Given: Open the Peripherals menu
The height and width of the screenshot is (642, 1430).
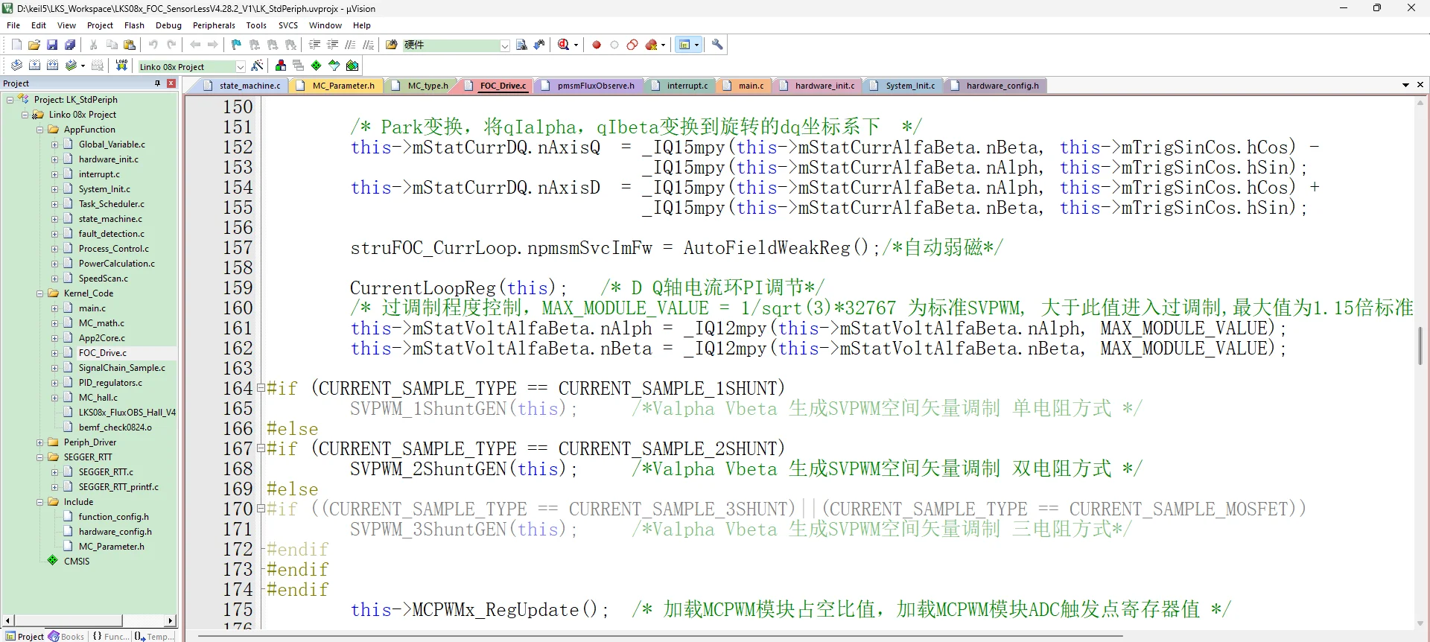Looking at the screenshot, I should [x=214, y=25].
